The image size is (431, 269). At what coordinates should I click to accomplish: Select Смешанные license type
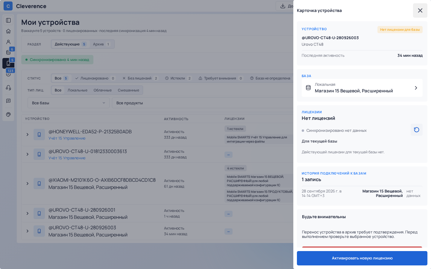click(128, 90)
